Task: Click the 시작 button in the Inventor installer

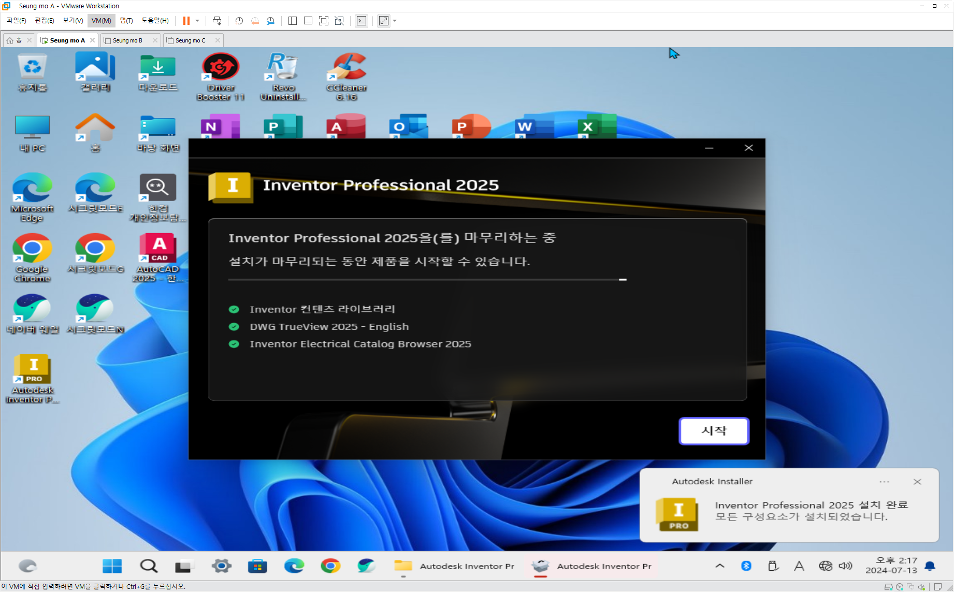Action: tap(714, 431)
